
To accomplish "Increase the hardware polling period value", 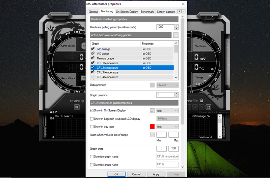I will [x=176, y=26].
